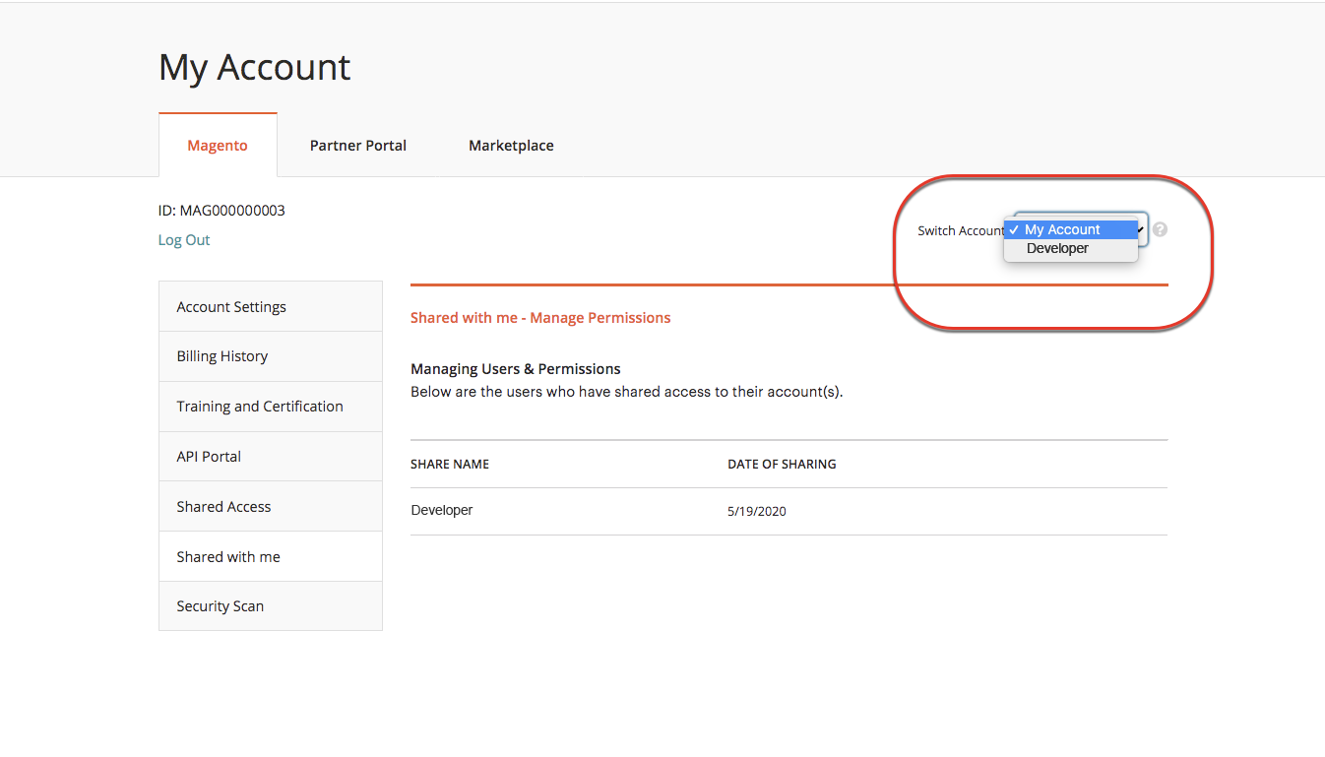Click the Developer share name row
The image size is (1325, 757).
(x=789, y=511)
